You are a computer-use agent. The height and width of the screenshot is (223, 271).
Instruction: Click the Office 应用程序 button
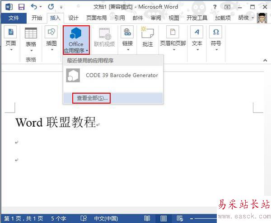76,40
